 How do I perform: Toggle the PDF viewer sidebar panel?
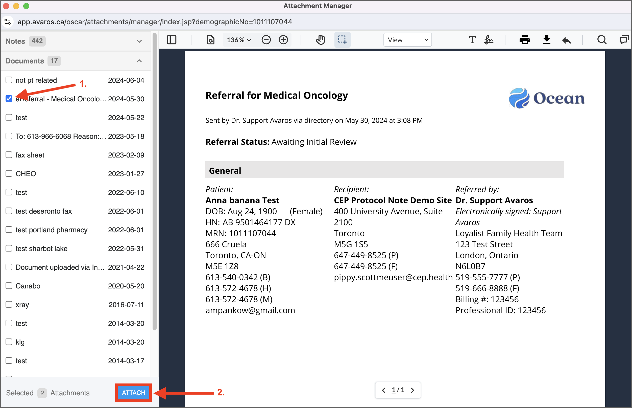[172, 40]
